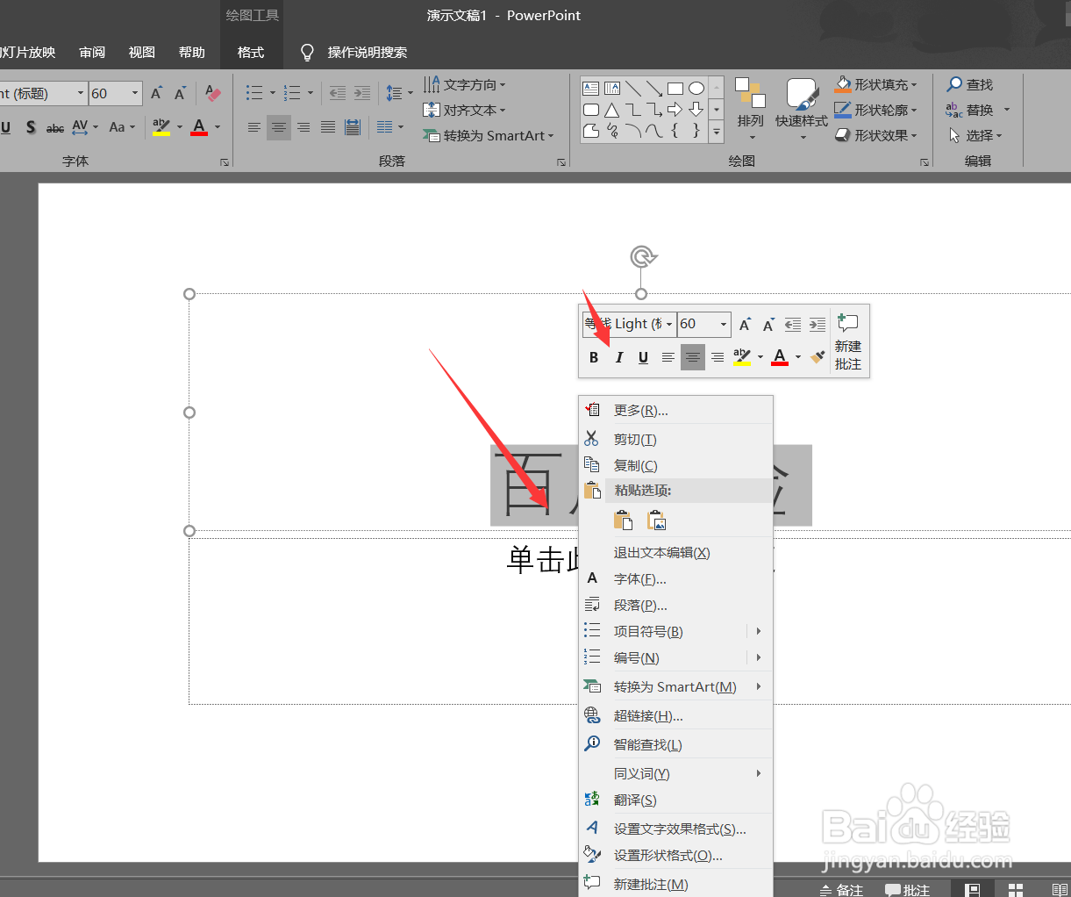
Task: Toggle strikethrough in the ribbon
Action: pyautogui.click(x=55, y=127)
